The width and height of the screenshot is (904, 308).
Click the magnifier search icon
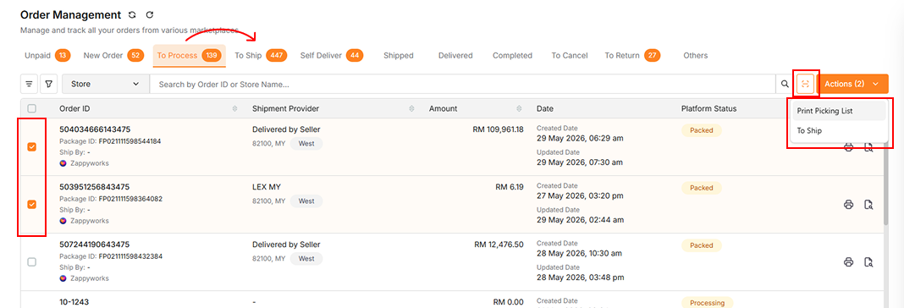pos(785,85)
